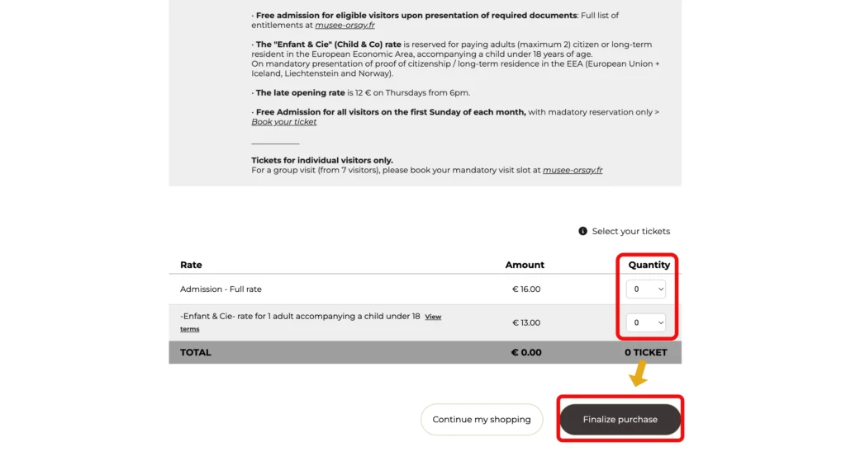This screenshot has width=846, height=475.
Task: Expand the Enfant & Cie rate quantity dropdown
Action: tap(644, 322)
